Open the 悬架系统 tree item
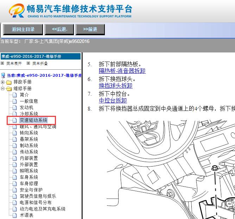This screenshot has width=235, height=219. pos(29,139)
